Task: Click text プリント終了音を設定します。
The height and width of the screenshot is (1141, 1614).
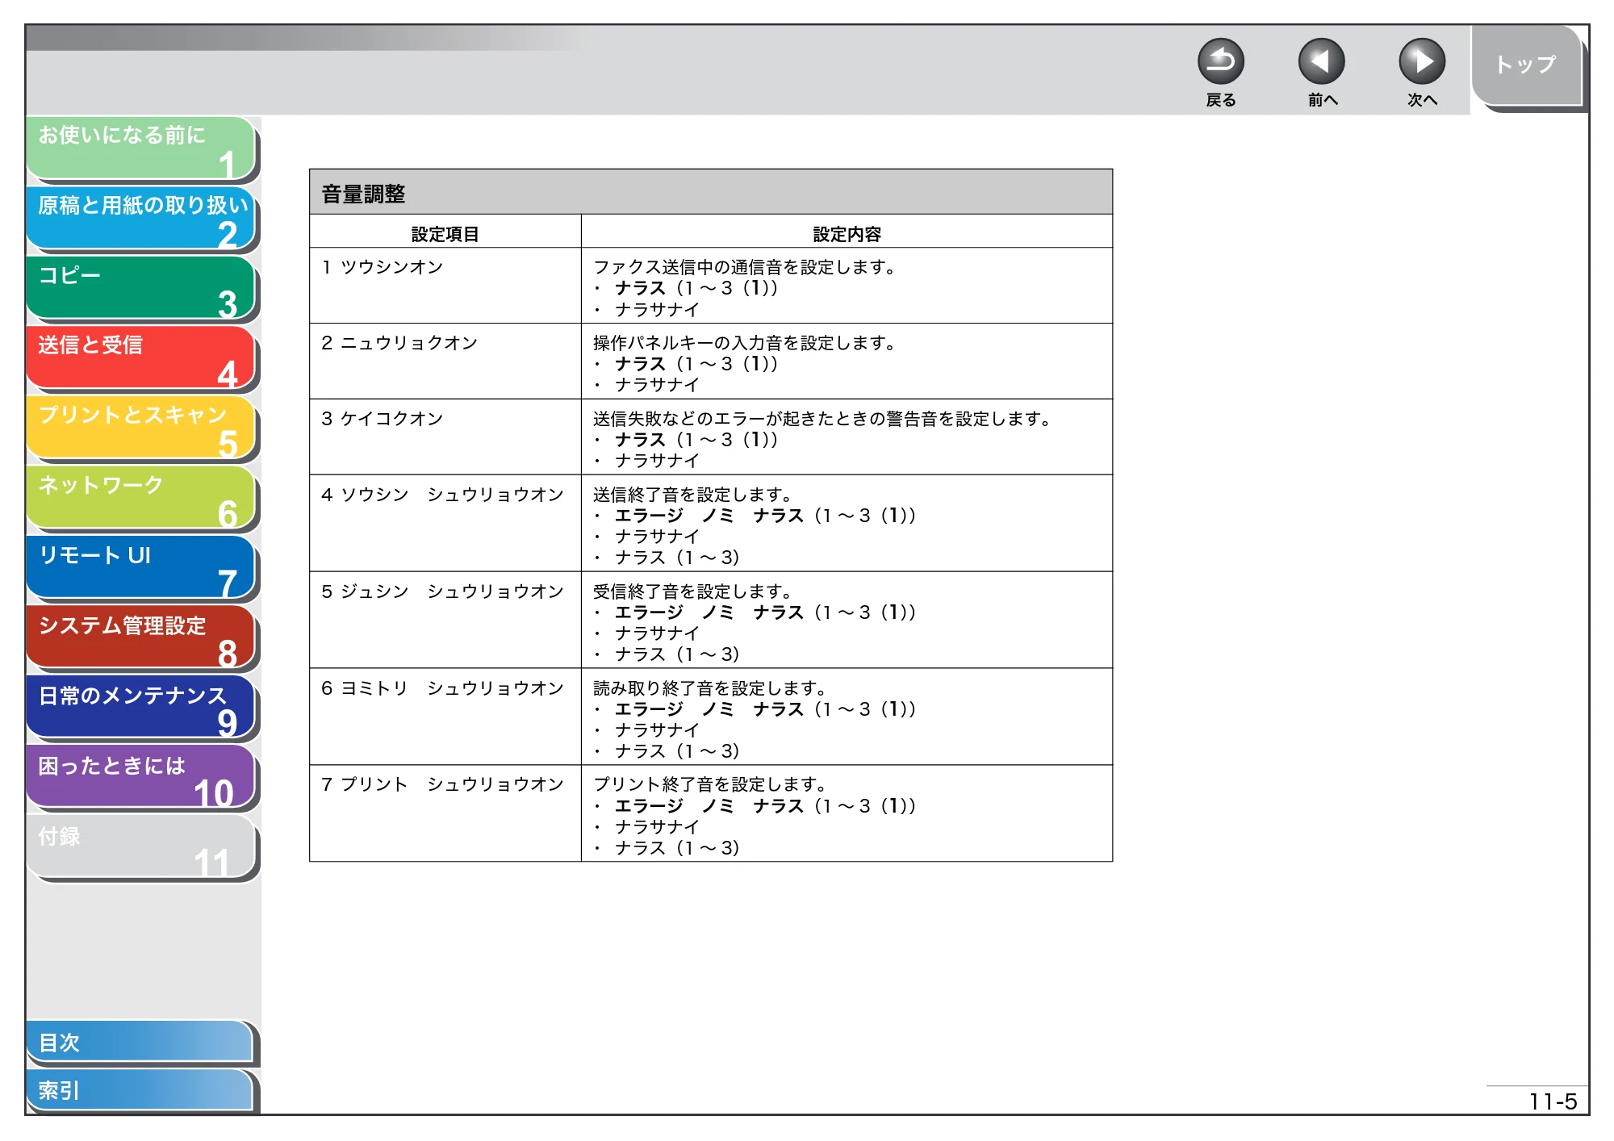Action: click(711, 784)
